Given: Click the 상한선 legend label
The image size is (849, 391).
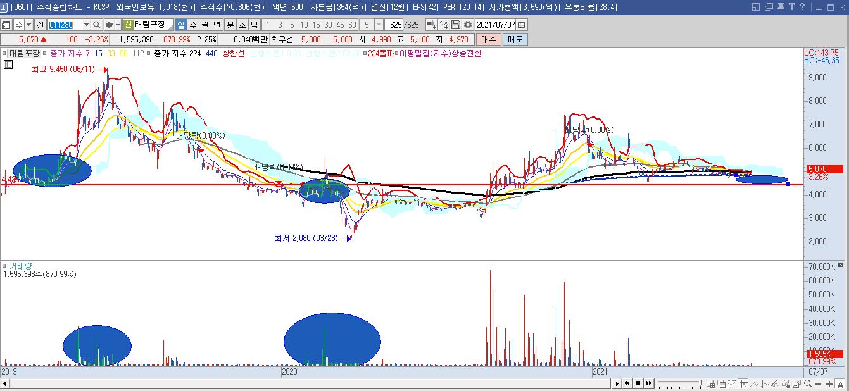Looking at the screenshot, I should (x=232, y=54).
